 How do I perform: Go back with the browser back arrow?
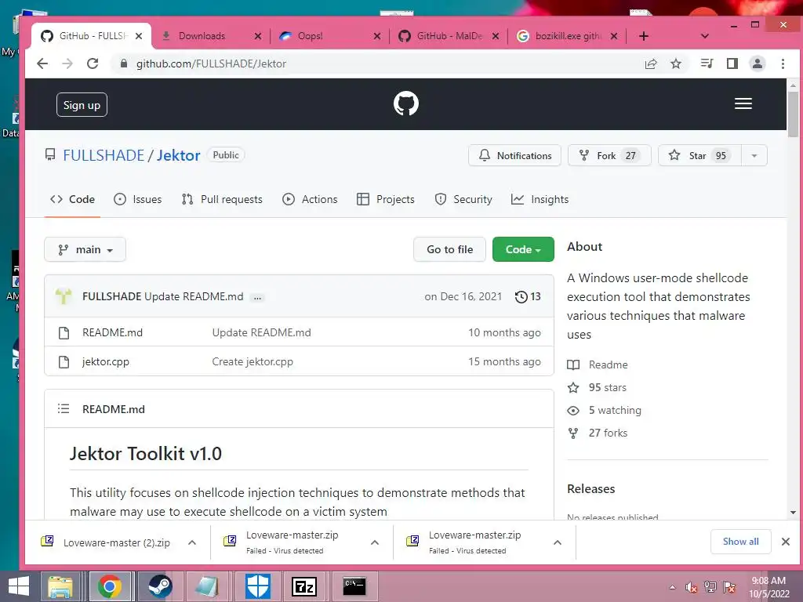click(42, 63)
